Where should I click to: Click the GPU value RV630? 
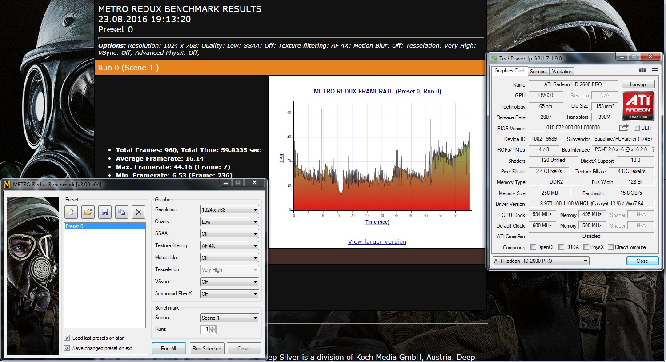click(x=546, y=95)
